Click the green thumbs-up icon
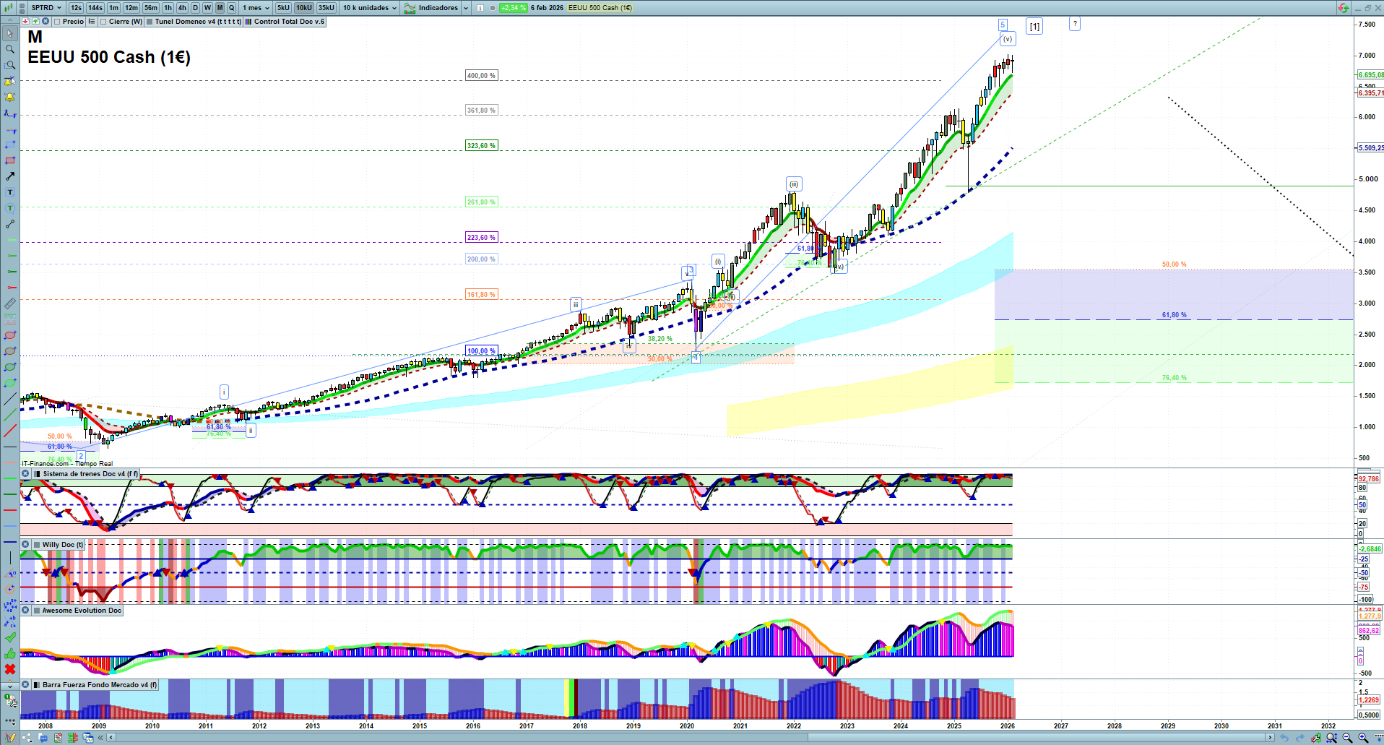The height and width of the screenshot is (745, 1384). [x=10, y=653]
